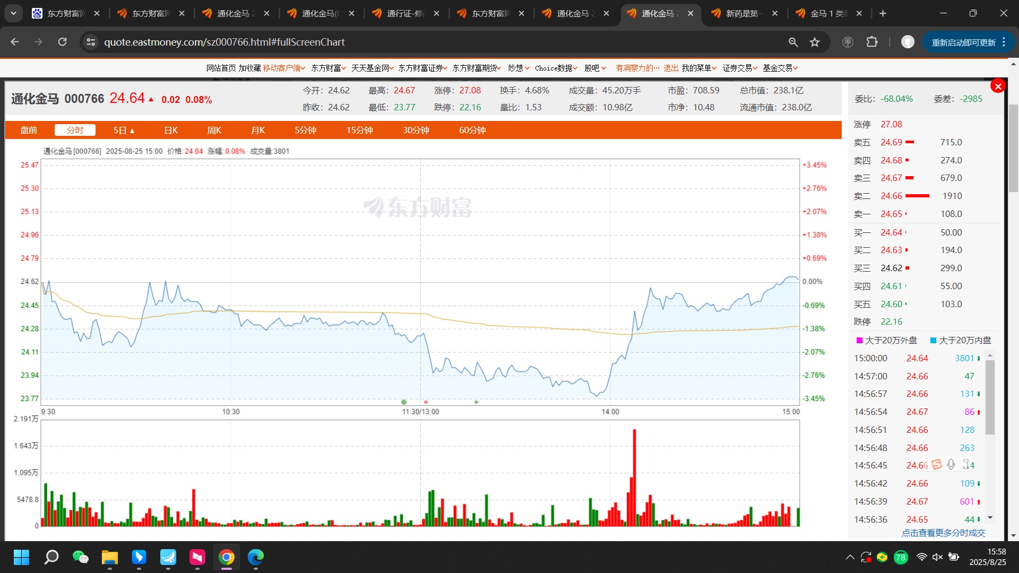The image size is (1019, 573).
Task: Switch to the 15分钟 chart
Action: [360, 130]
